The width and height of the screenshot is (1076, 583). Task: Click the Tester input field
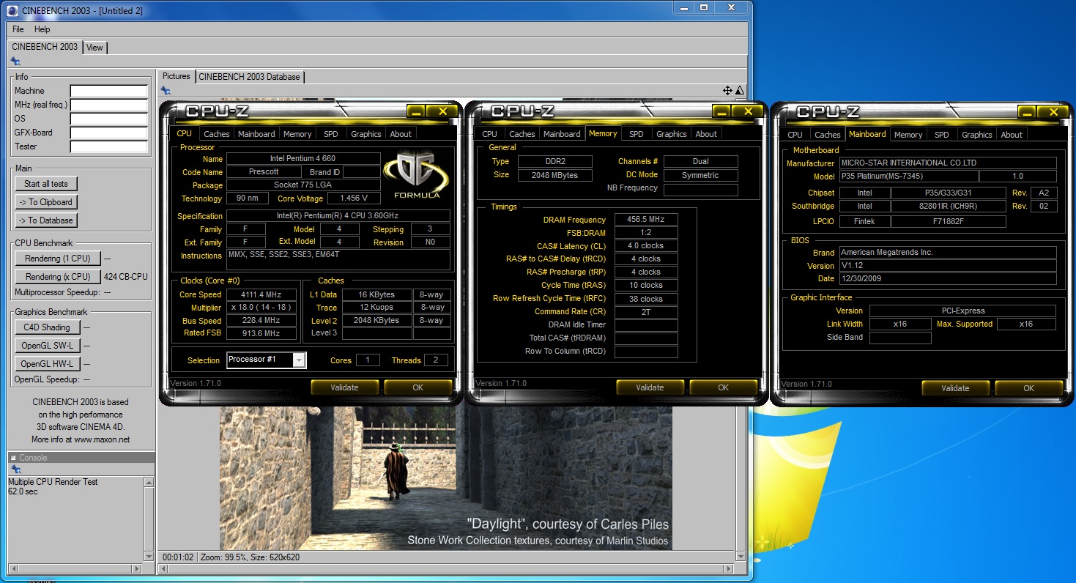[108, 146]
